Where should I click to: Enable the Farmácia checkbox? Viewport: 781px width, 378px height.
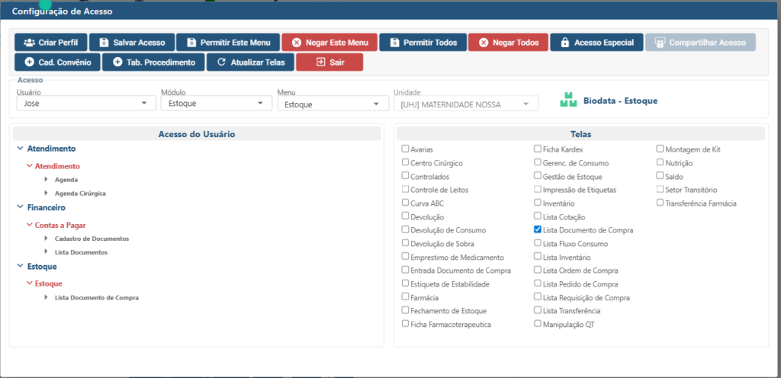[x=406, y=297]
